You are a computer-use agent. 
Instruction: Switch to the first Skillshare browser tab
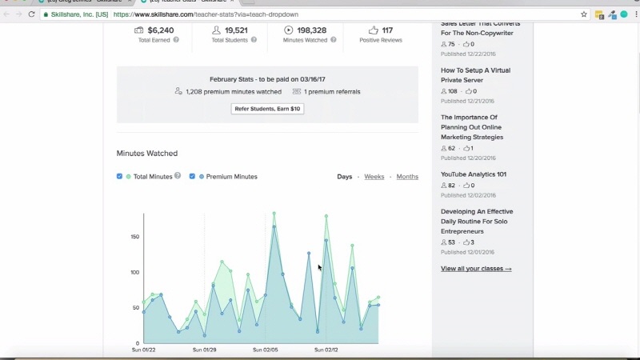pos(85,2)
